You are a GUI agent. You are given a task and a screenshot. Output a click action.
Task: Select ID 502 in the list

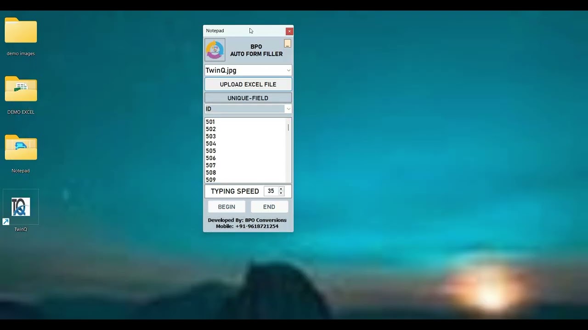pyautogui.click(x=246, y=129)
